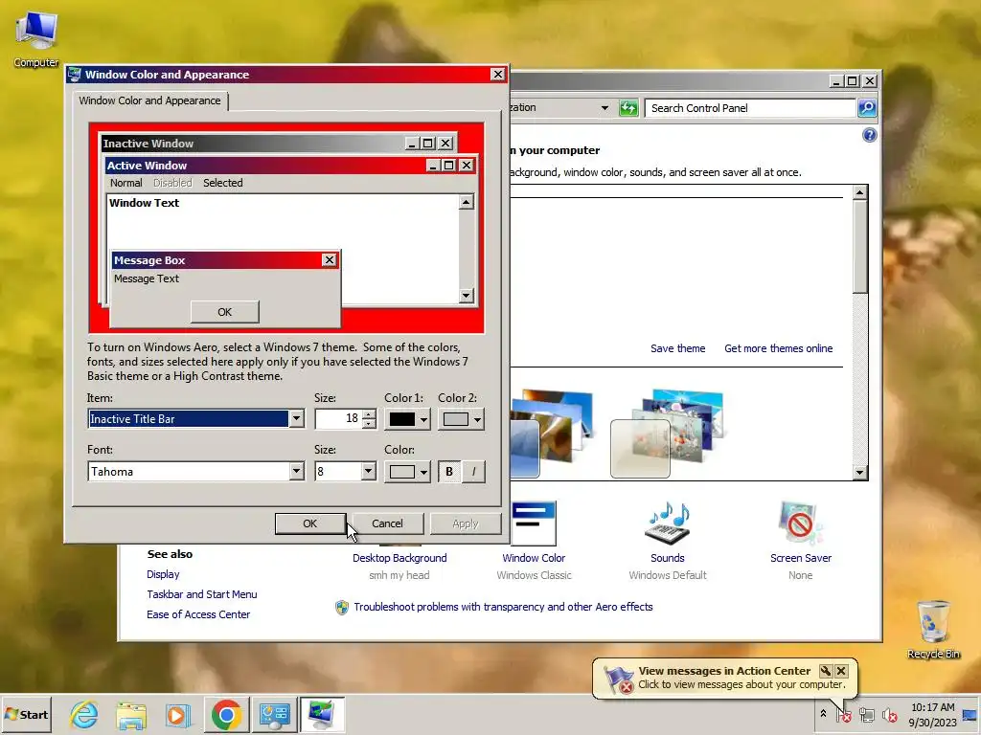The height and width of the screenshot is (735, 981).
Task: Open the Recycle Bin desktop icon
Action: (x=933, y=630)
